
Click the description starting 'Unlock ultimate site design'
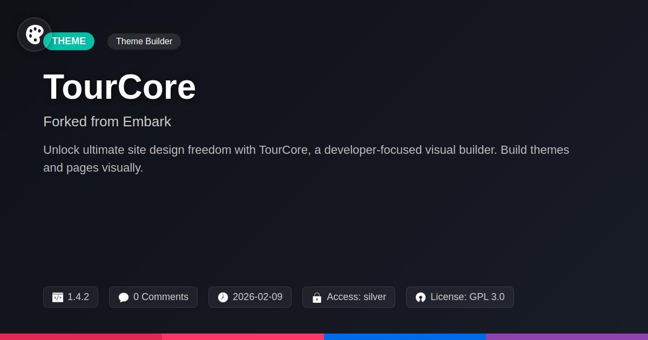click(306, 159)
